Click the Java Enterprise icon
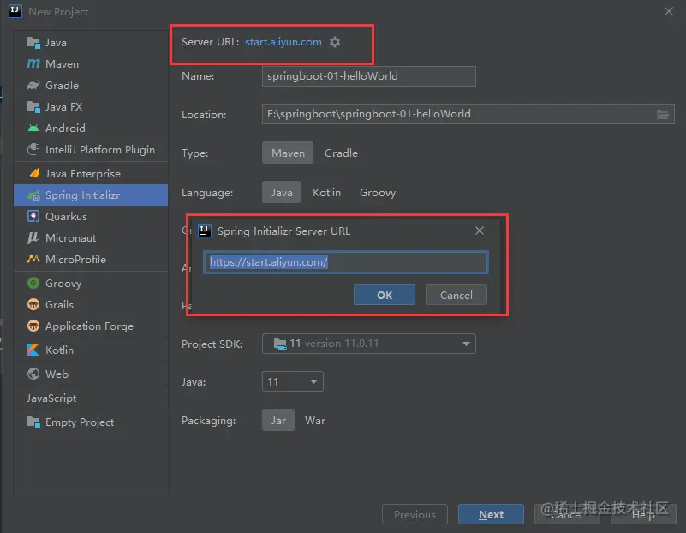Screen dimensions: 686x533 (x=34, y=173)
